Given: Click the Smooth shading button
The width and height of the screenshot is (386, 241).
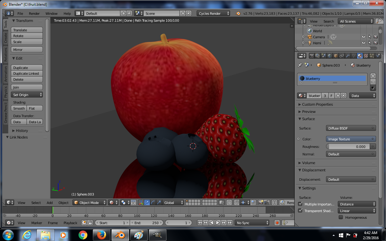Looking at the screenshot, I should click(x=19, y=108).
